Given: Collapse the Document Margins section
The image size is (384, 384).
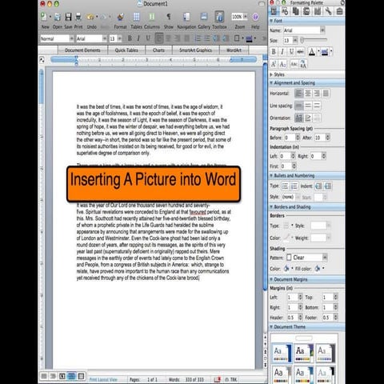Looking at the screenshot, I should click(x=271, y=279).
